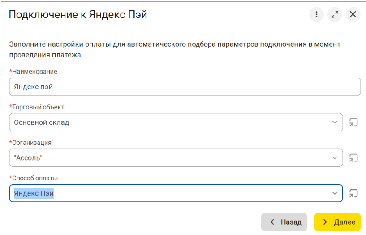Go back with the Назад button

pos(284,222)
